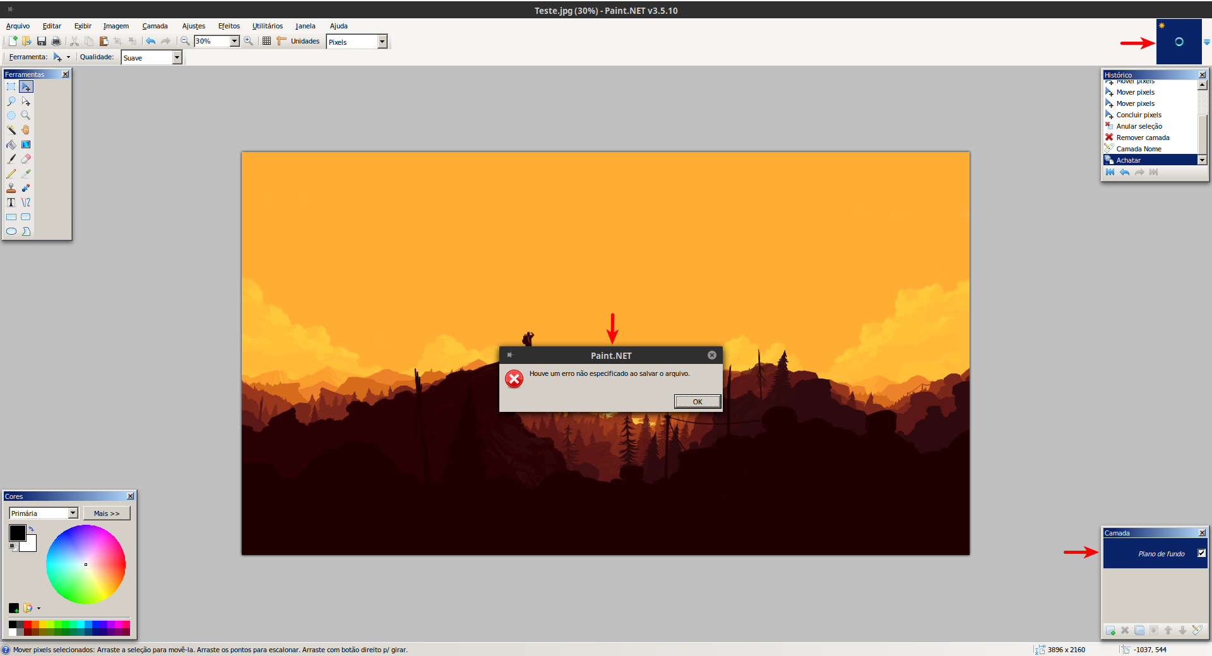Image resolution: width=1212 pixels, height=656 pixels.
Task: Select the Clone Stamp tool
Action: 11,188
